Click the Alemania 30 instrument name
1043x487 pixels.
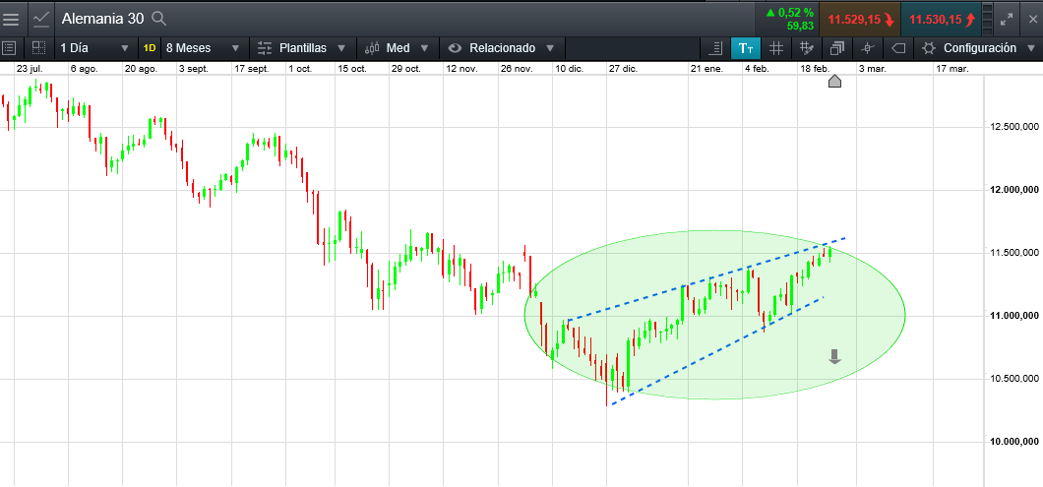102,19
